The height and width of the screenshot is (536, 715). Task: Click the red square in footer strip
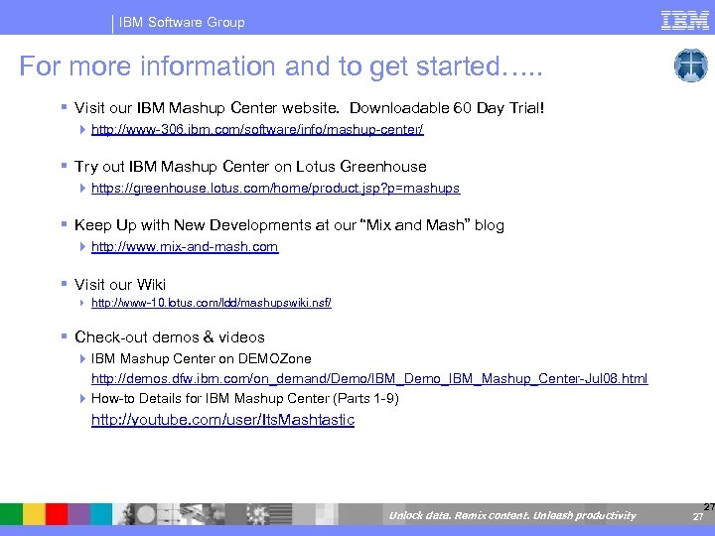coord(57,514)
